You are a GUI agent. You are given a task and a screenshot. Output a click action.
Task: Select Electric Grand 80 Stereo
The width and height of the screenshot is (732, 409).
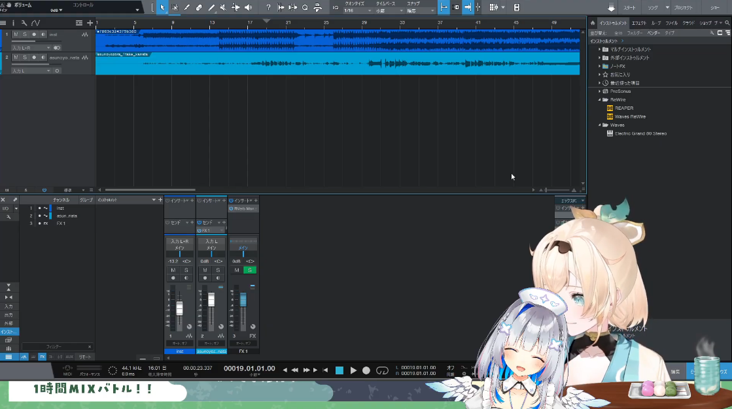coord(640,133)
